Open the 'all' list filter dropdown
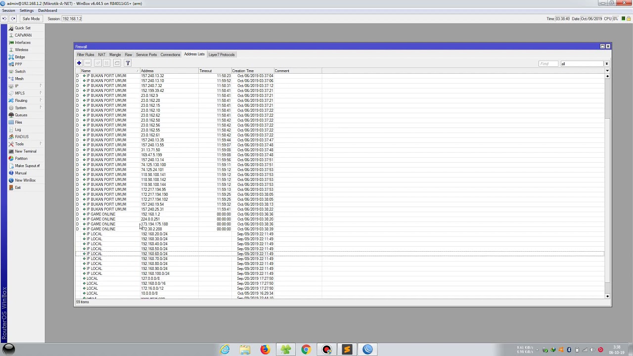This screenshot has height=356, width=633. [x=607, y=64]
